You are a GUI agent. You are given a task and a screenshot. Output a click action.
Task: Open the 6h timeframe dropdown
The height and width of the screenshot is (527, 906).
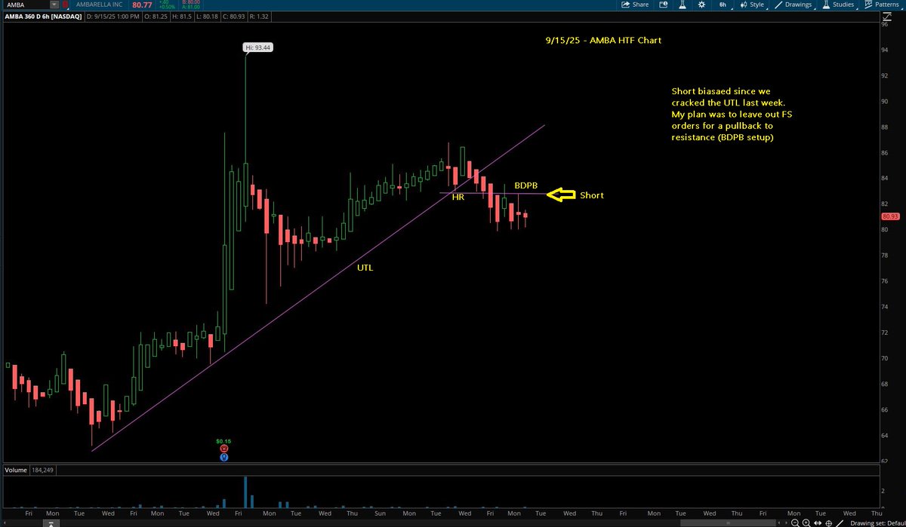(x=723, y=5)
